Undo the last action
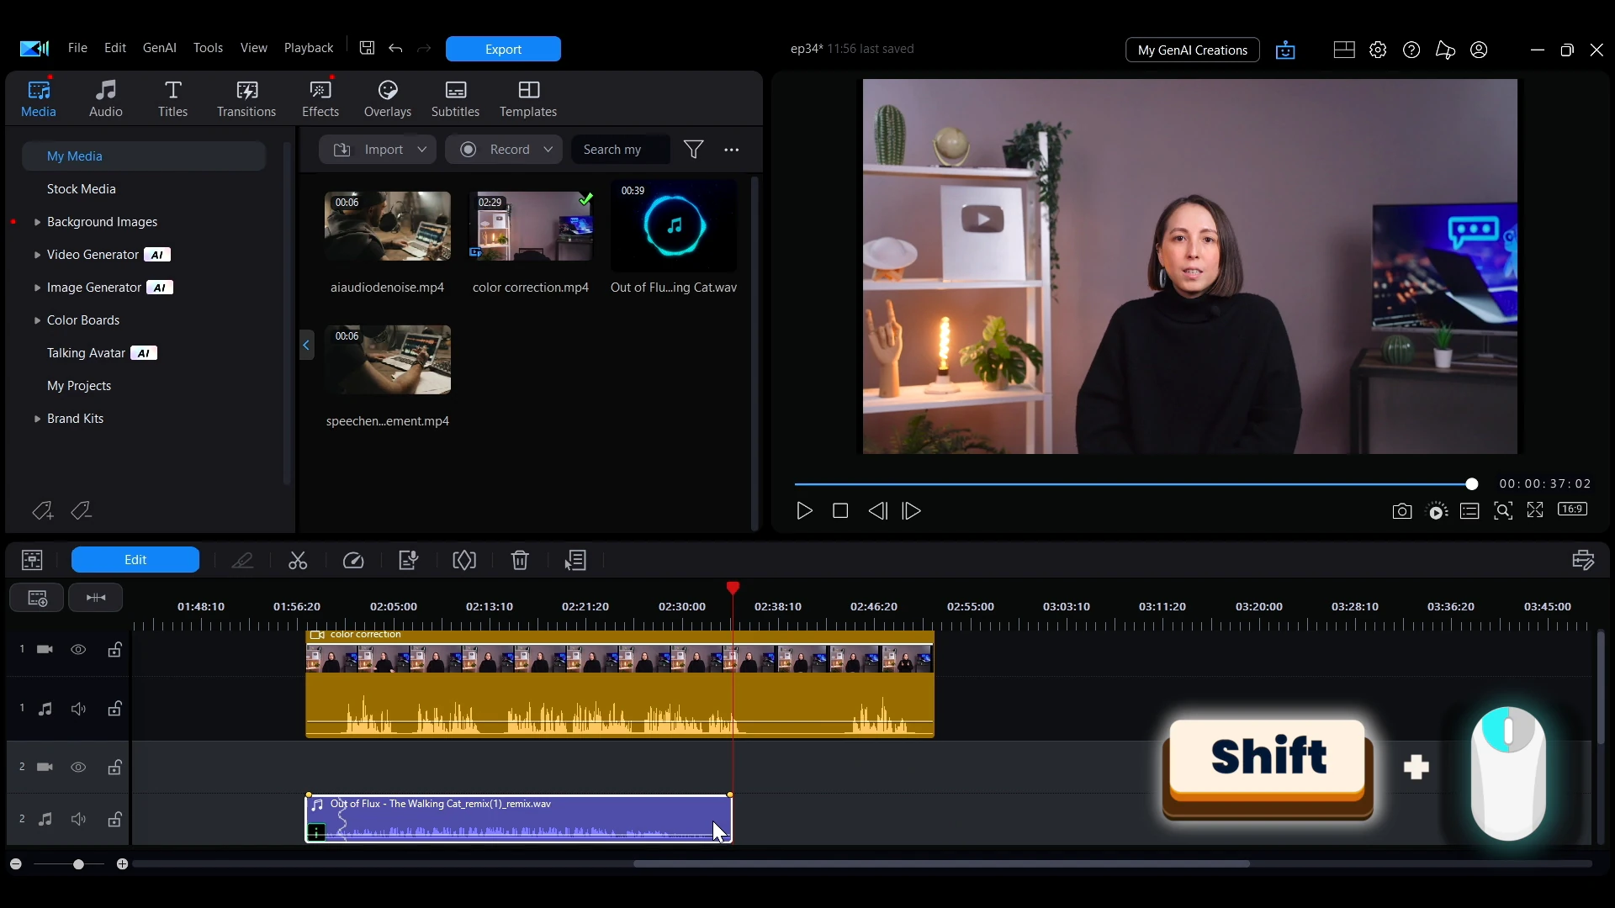 pos(395,49)
